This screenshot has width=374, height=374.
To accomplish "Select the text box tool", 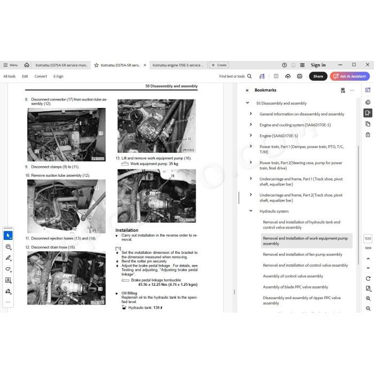I will coord(8,280).
